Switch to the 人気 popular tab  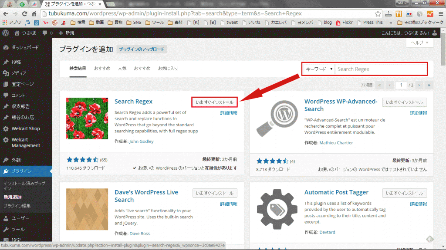[x=122, y=69]
